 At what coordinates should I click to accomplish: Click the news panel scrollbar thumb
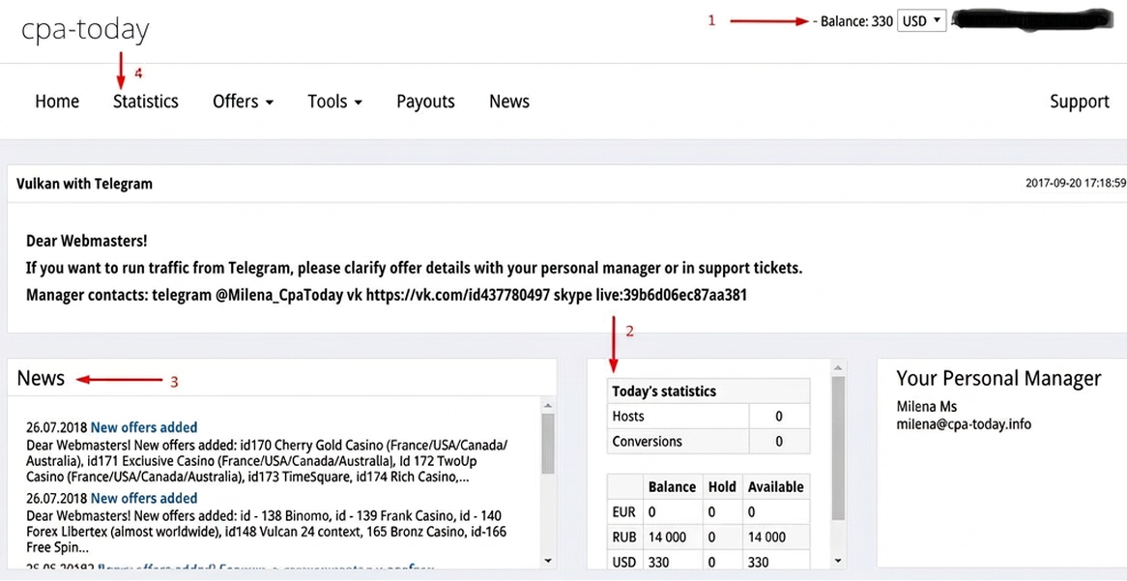[548, 445]
